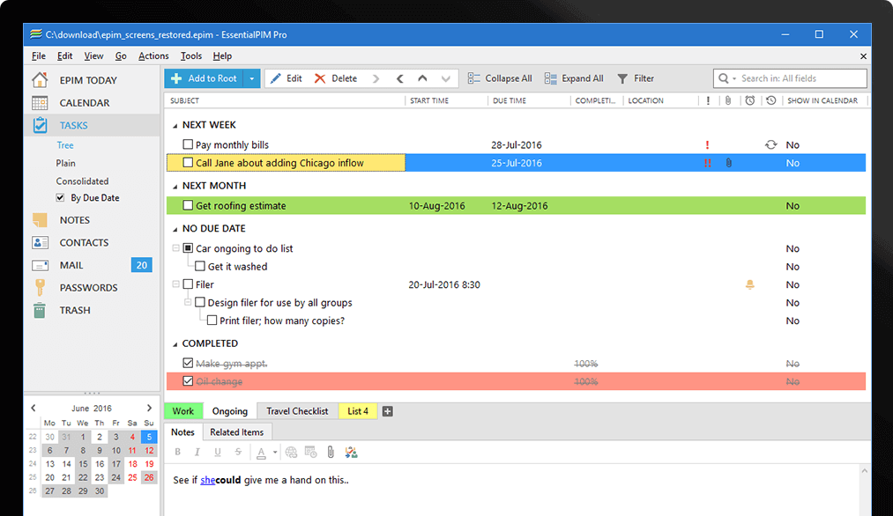Image resolution: width=893 pixels, height=516 pixels.
Task: Check the Design filer for use by all groups task
Action: tap(200, 302)
